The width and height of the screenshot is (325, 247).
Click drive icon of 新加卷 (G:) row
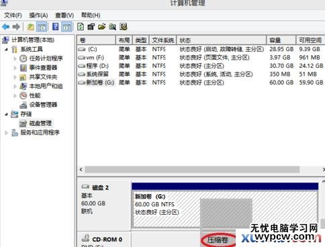(x=82, y=83)
